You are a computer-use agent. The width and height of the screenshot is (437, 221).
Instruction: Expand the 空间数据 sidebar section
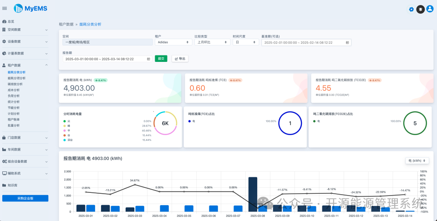(25, 30)
